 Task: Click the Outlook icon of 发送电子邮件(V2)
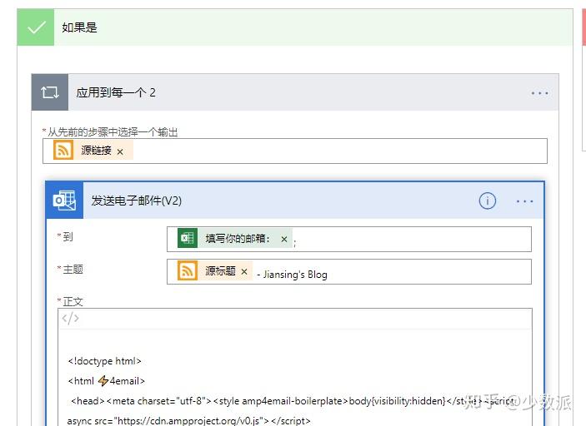click(x=64, y=201)
